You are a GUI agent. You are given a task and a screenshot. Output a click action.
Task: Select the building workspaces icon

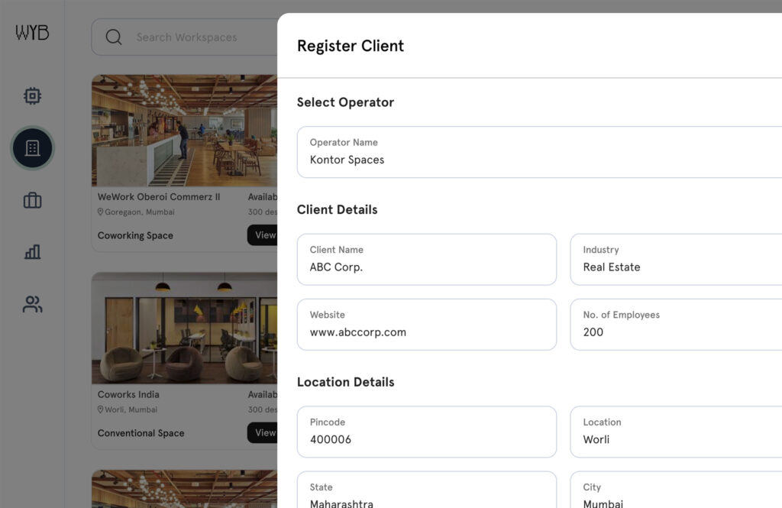pyautogui.click(x=32, y=148)
